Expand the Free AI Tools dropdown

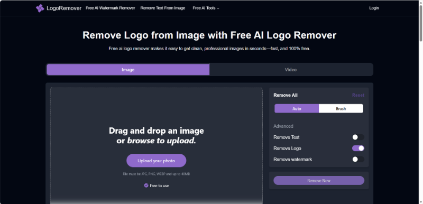206,8
